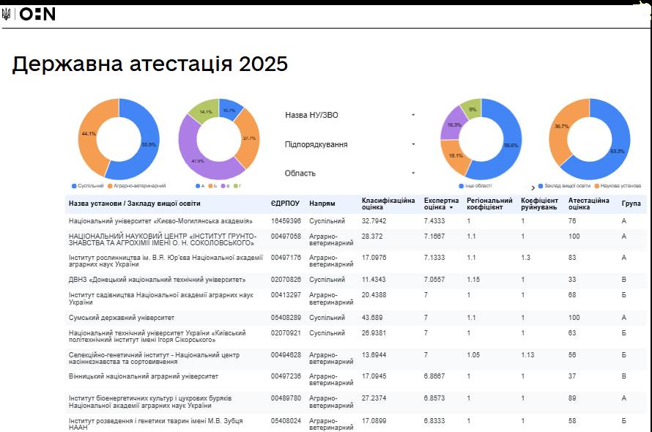This screenshot has height=432, width=652.
Task: Click the next-page arrow of the regions legend
Action: [x=533, y=188]
